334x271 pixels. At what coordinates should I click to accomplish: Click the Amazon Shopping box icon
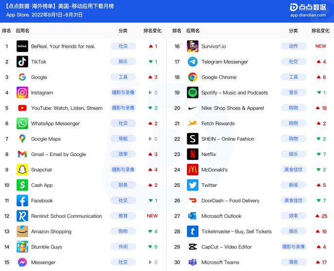pyautogui.click(x=22, y=232)
